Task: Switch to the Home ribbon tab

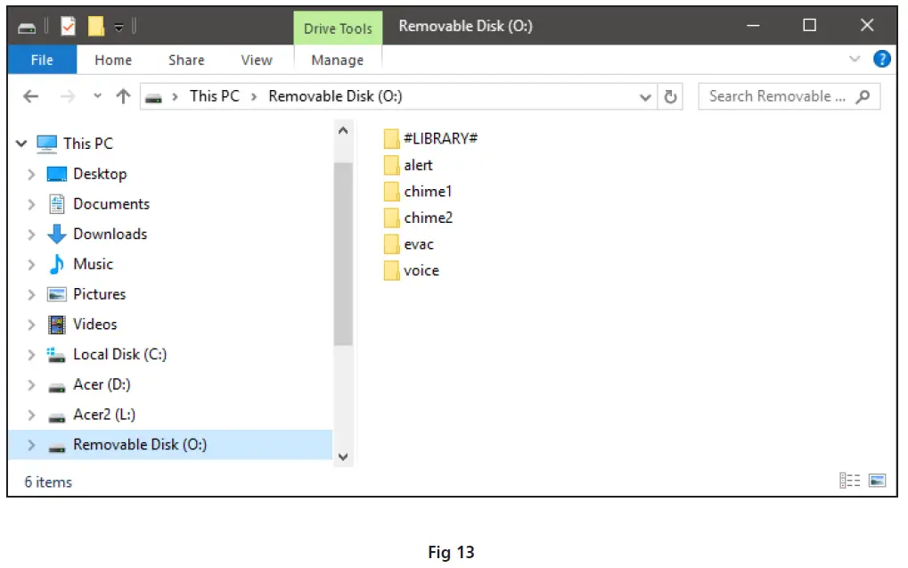Action: 113,61
